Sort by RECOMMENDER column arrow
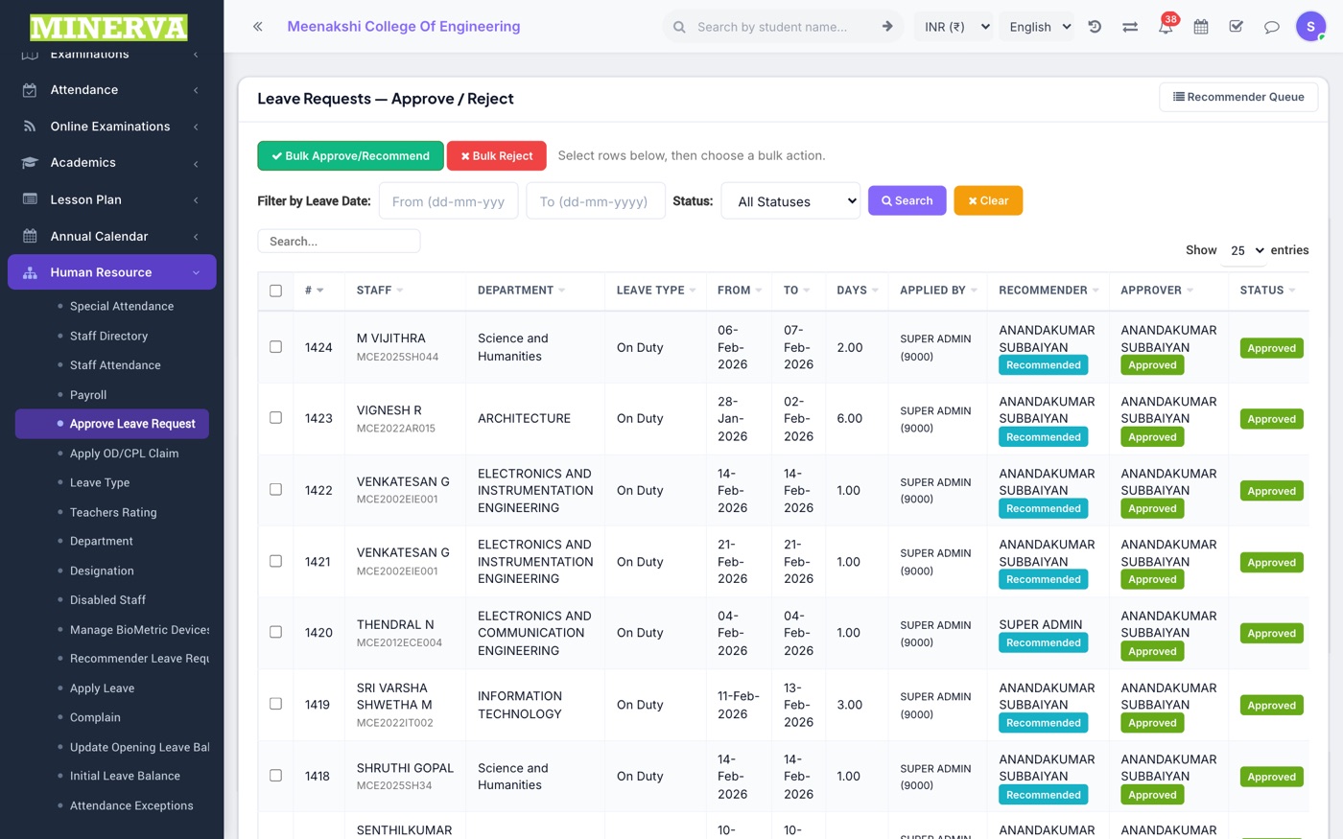Image resolution: width=1343 pixels, height=839 pixels. [x=1096, y=291]
